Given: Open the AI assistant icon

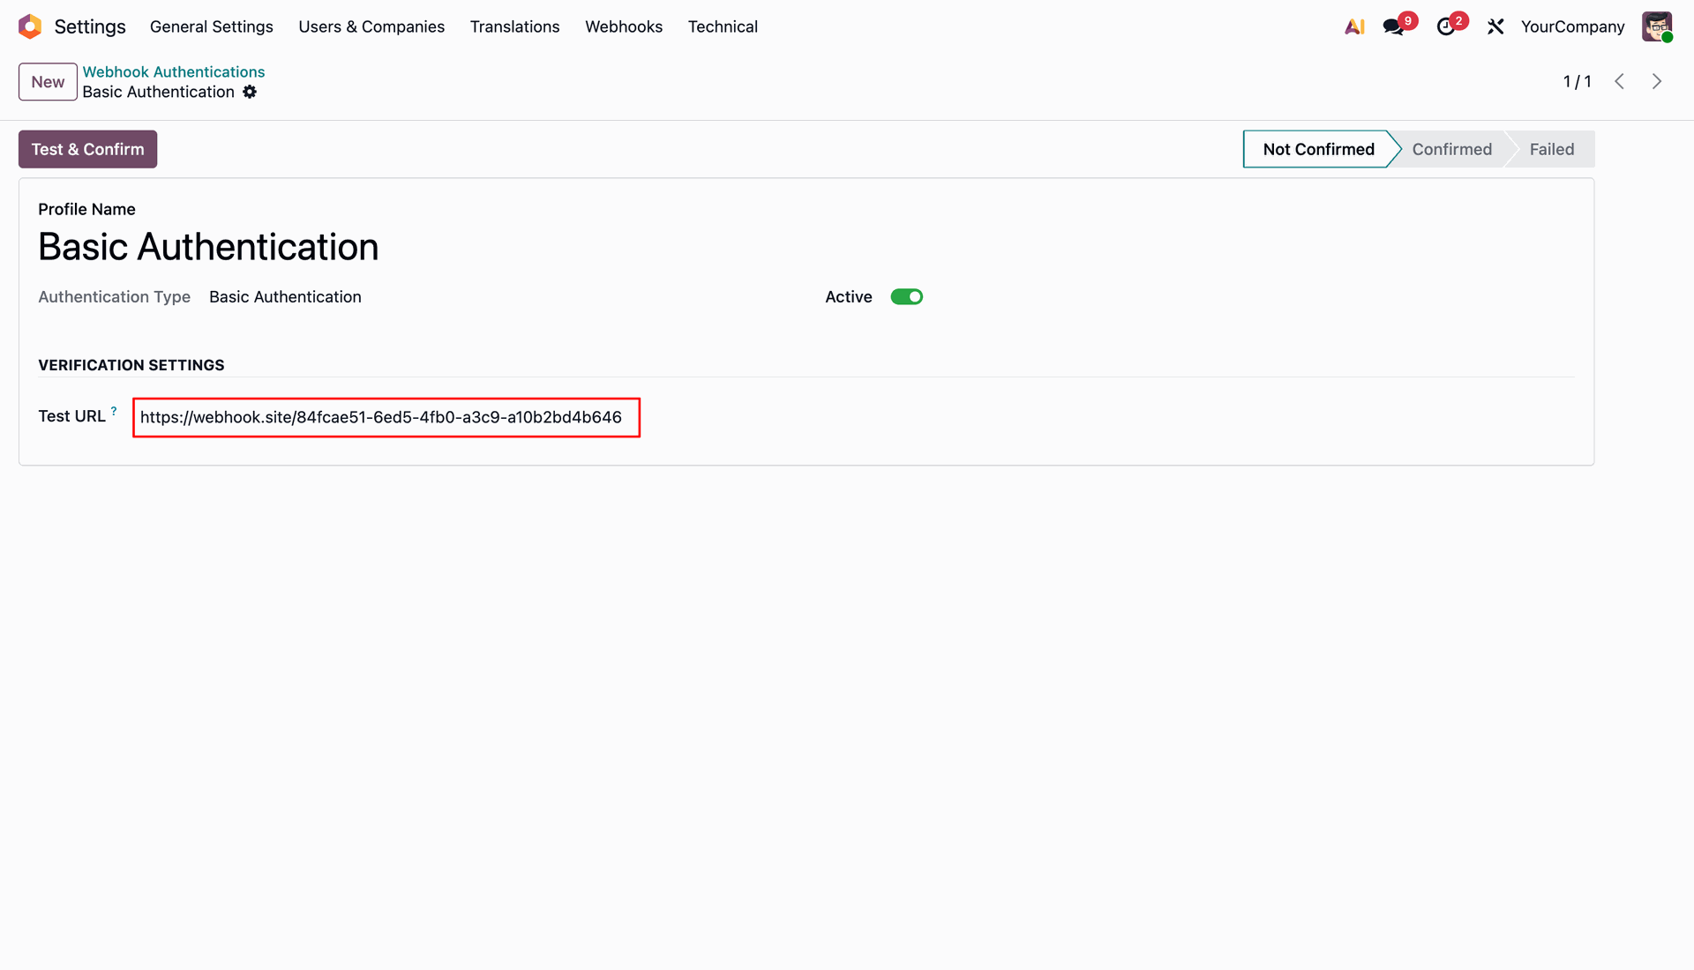Looking at the screenshot, I should (x=1354, y=26).
